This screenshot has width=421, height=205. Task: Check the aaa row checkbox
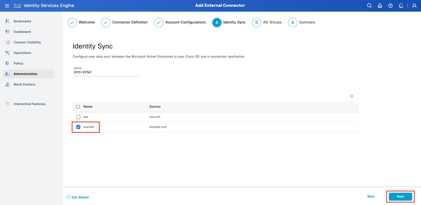pyautogui.click(x=78, y=117)
